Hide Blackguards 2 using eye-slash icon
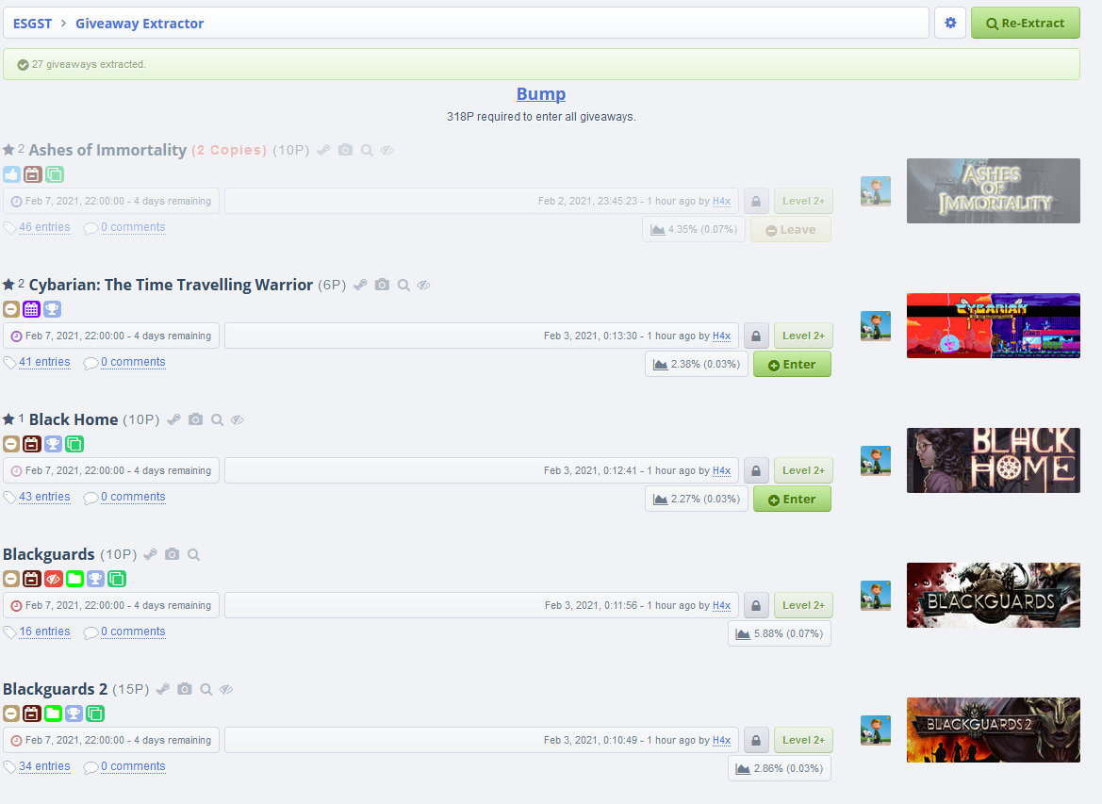 point(226,689)
